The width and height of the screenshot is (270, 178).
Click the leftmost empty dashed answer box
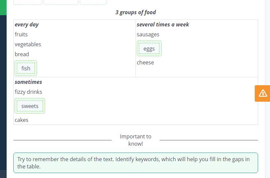tap(28, 2)
